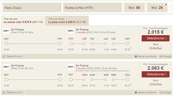
Task: Switch to Trier par durée tab
Action: [x=67, y=21]
